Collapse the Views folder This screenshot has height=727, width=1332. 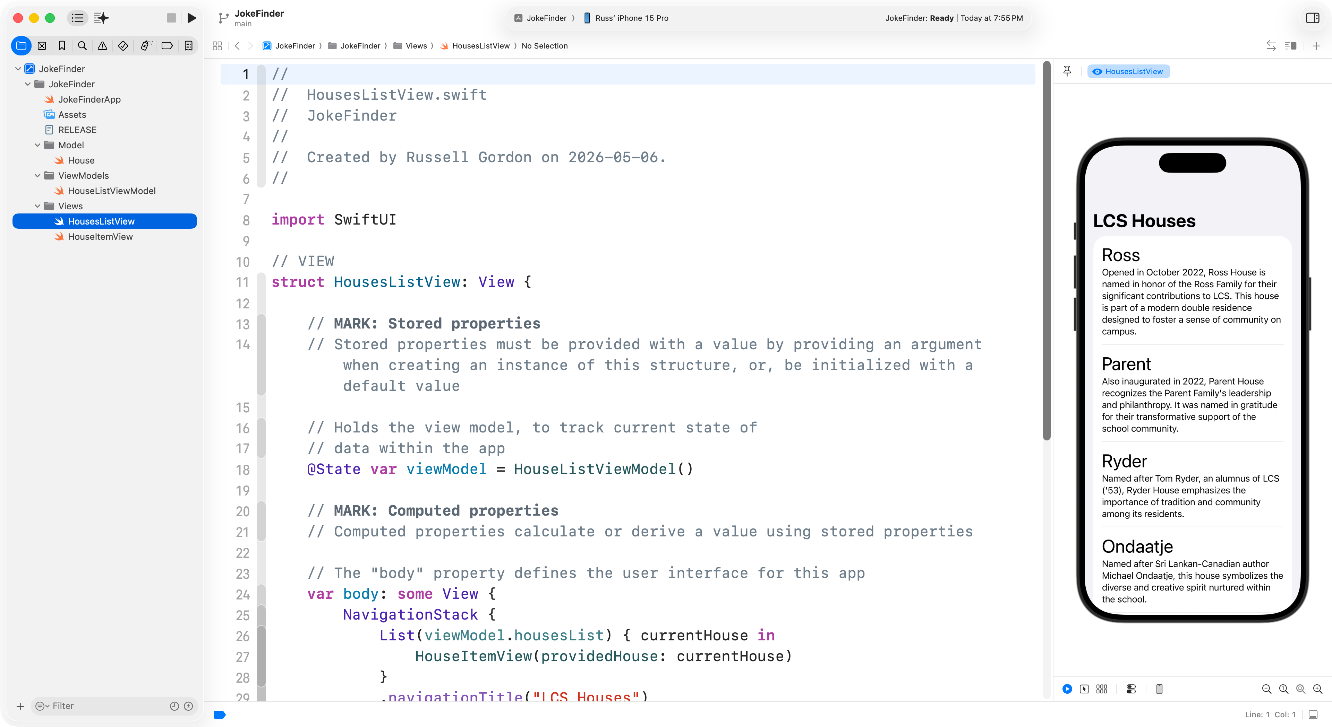click(x=37, y=206)
